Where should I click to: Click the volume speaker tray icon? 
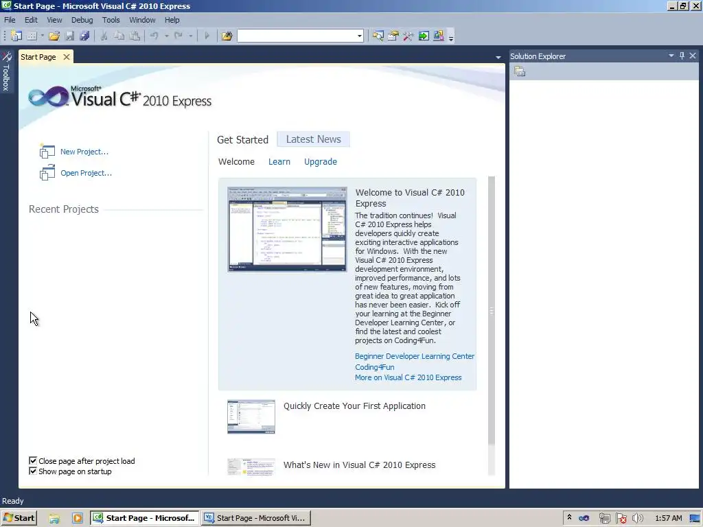tap(638, 518)
